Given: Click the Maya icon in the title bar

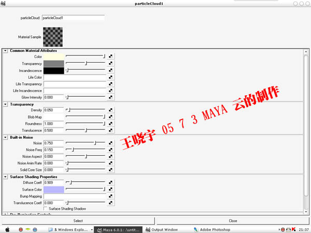Looking at the screenshot, I should point(3,3).
